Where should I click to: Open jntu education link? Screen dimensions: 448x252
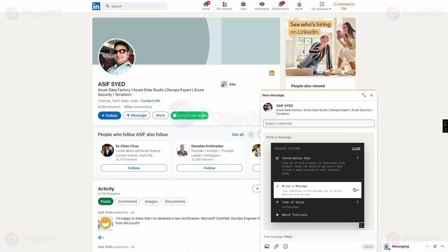click(x=228, y=84)
